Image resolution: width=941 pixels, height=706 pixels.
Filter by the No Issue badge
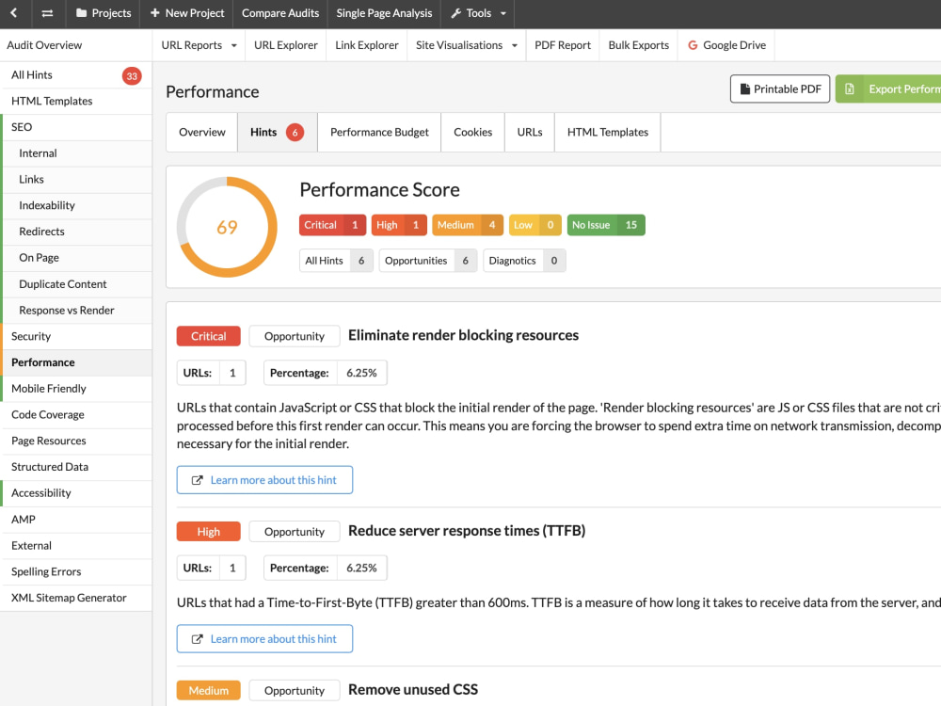(605, 225)
